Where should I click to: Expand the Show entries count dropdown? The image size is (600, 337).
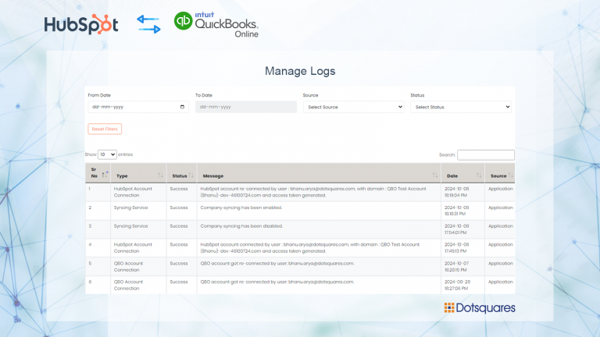[x=107, y=154]
